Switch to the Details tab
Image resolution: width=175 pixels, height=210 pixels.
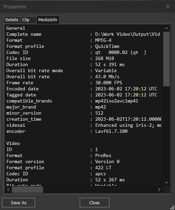point(12,20)
